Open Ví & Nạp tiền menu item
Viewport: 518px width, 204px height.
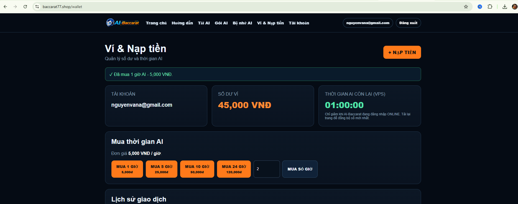point(270,23)
